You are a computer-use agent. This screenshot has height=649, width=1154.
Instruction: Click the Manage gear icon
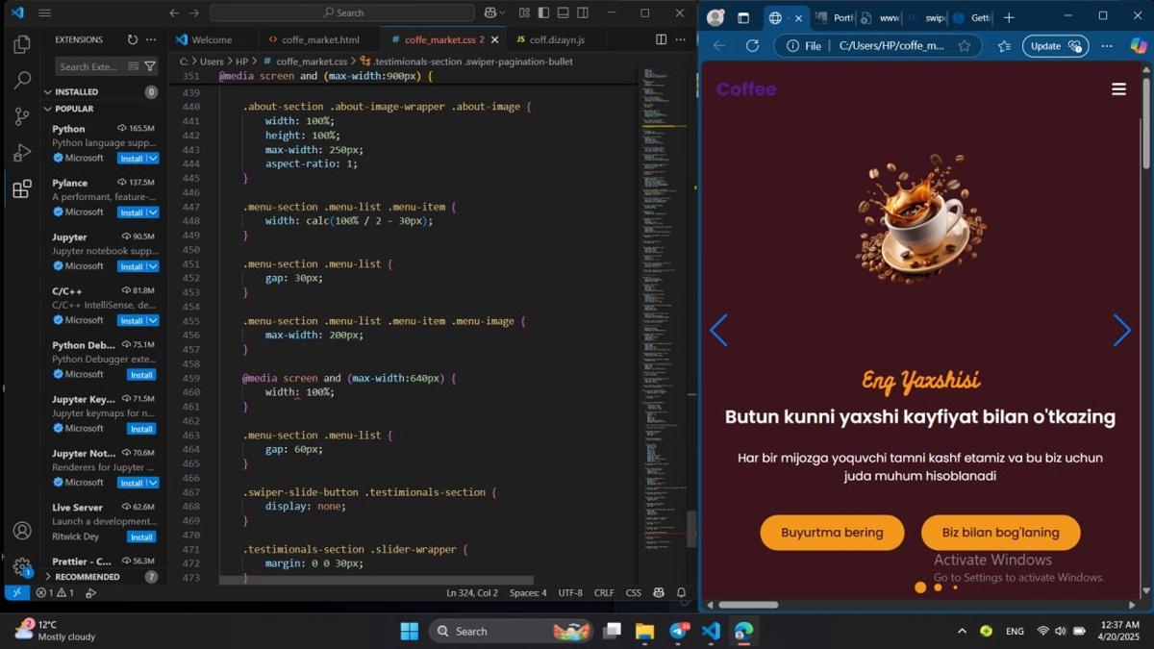(22, 566)
